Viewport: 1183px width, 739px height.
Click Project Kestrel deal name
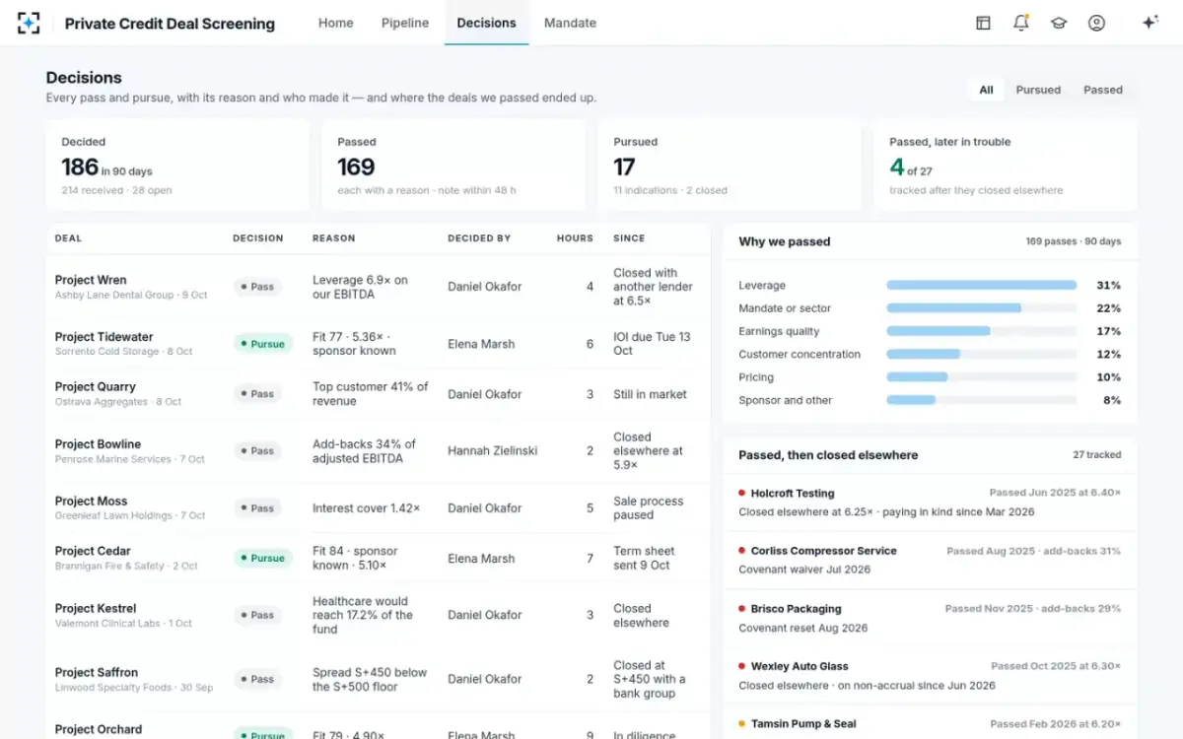(x=96, y=609)
